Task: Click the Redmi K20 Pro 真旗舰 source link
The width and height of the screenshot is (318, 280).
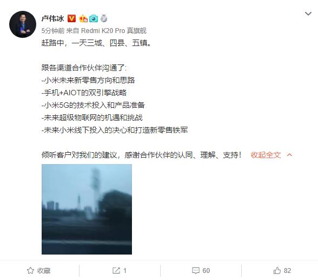Action: (114, 31)
